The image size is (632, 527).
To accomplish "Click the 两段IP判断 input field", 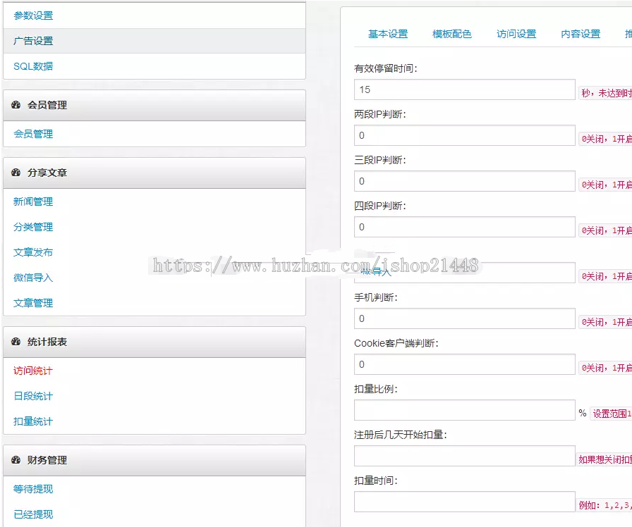I will pyautogui.click(x=463, y=135).
